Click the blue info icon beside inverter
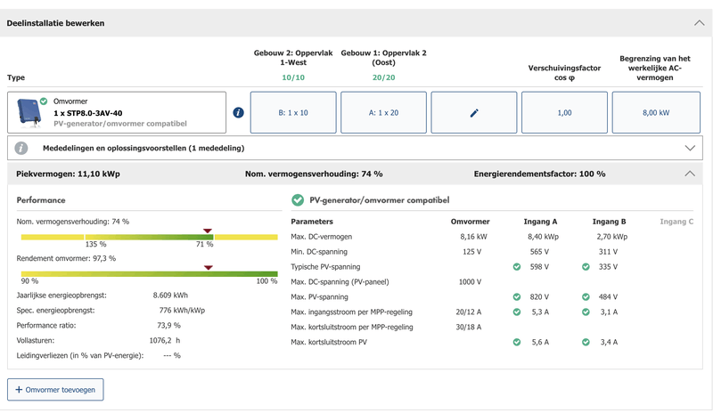The image size is (713, 413). (x=238, y=113)
